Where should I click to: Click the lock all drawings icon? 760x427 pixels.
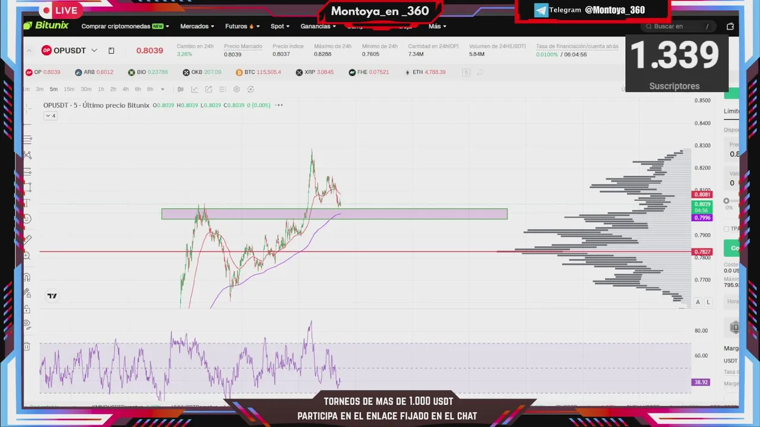coord(27,309)
